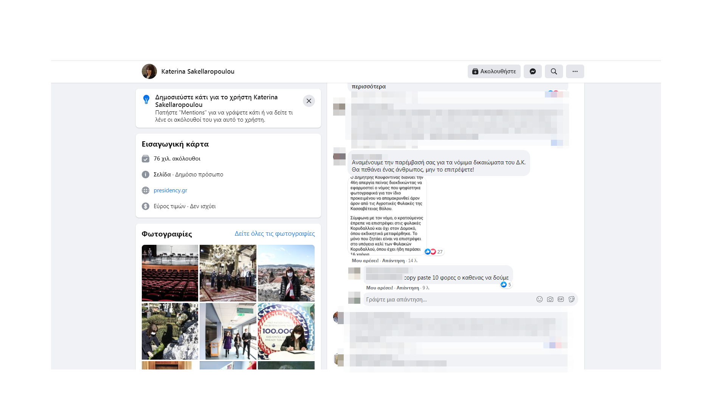
Task: Add a sticker to the reply
Action: pyautogui.click(x=571, y=299)
